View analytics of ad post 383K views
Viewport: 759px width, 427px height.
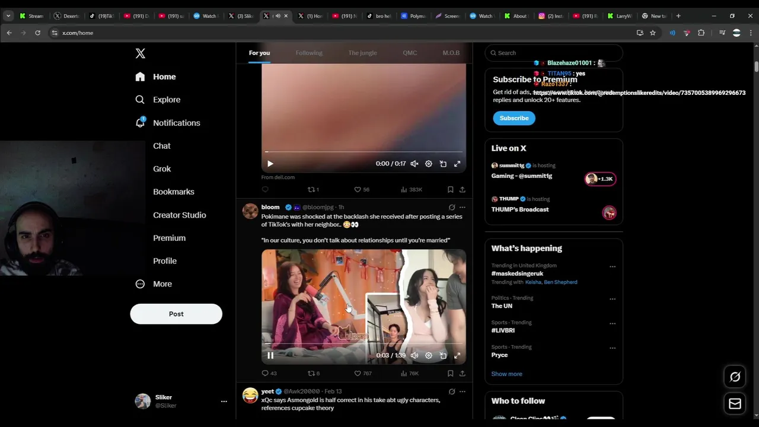412,190
